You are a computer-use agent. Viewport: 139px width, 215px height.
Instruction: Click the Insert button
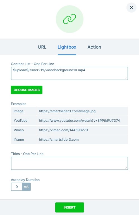tap(69, 207)
